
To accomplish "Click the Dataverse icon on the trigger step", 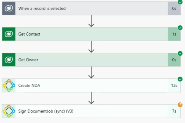I will click(x=9, y=8).
